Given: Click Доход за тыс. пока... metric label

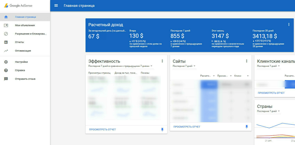Looking at the screenshot, I should click(126, 73).
